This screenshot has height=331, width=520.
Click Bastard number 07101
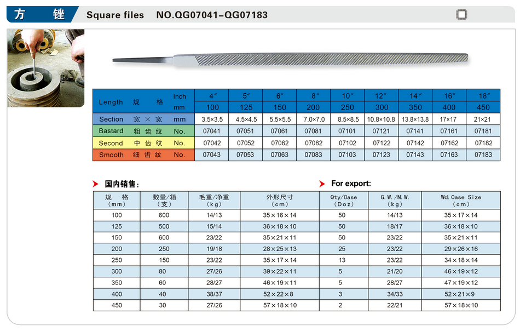pos(347,131)
